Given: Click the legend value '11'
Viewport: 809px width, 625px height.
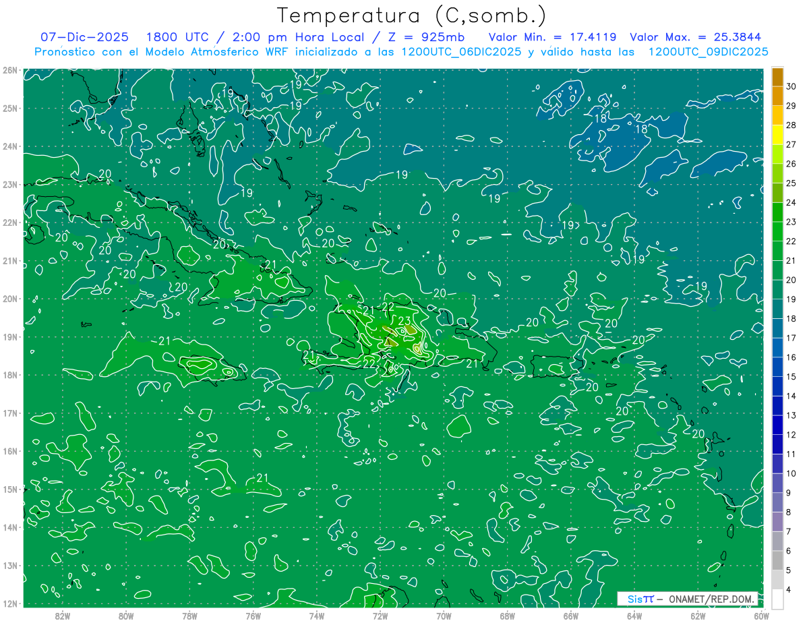Looking at the screenshot, I should [x=791, y=454].
